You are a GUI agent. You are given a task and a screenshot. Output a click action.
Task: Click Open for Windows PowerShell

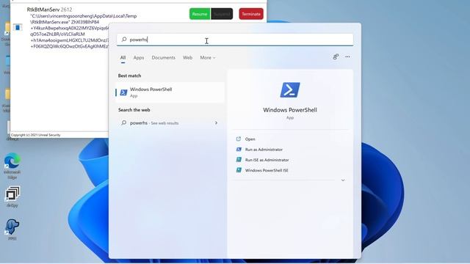click(x=250, y=139)
